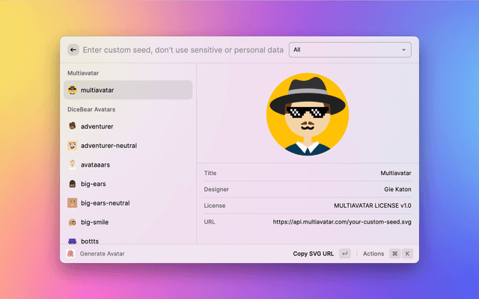
Task: Click the Enter key shortcut badge
Action: pyautogui.click(x=344, y=253)
